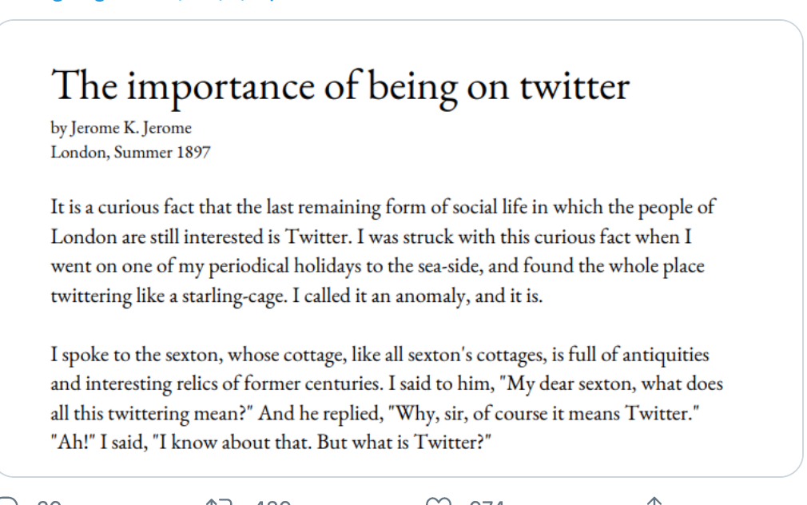Image resolution: width=807 pixels, height=505 pixels.
Task: Click the paragraph starting 'I spoke to the sexton'
Action: (x=387, y=399)
